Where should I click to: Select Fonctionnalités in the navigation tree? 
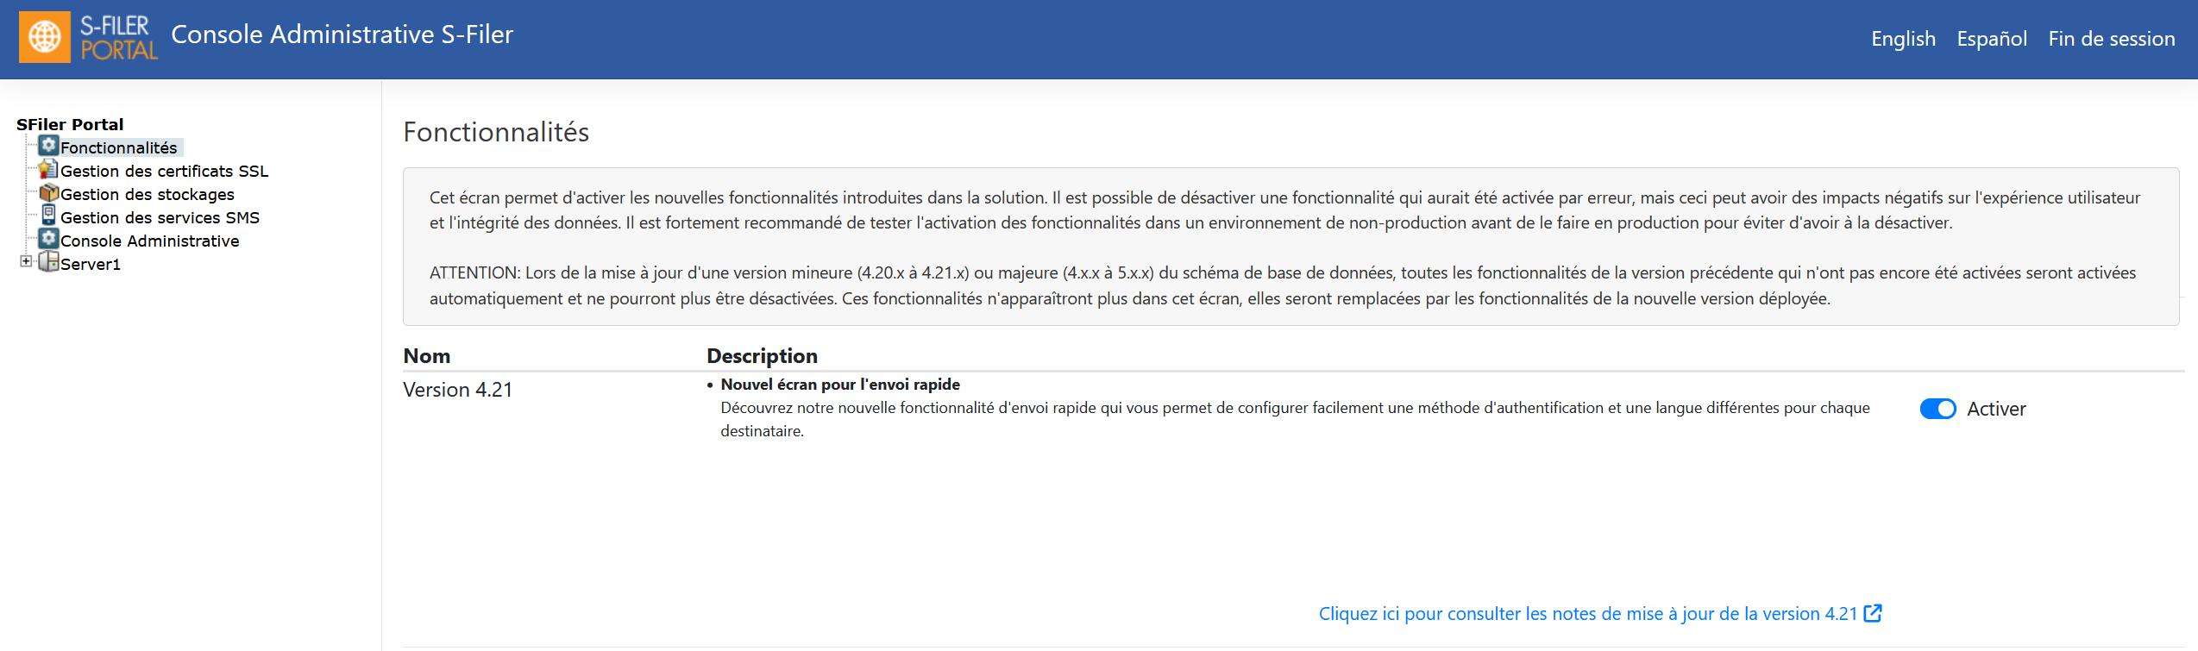(119, 147)
